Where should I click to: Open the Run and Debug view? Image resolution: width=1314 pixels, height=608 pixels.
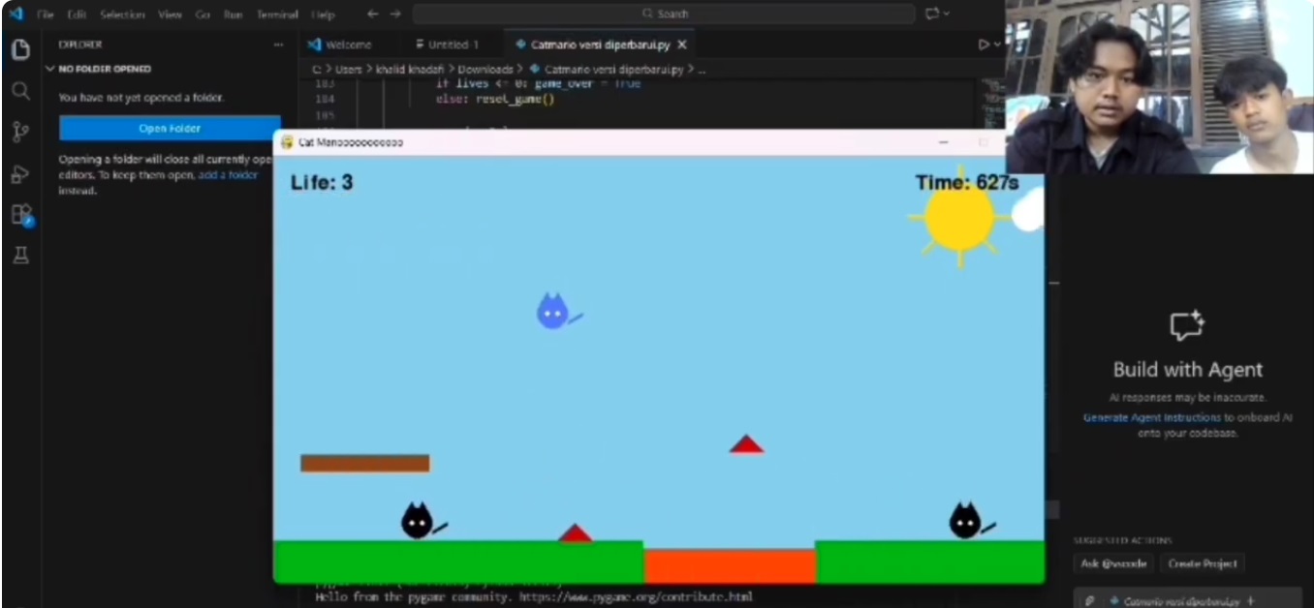click(20, 174)
